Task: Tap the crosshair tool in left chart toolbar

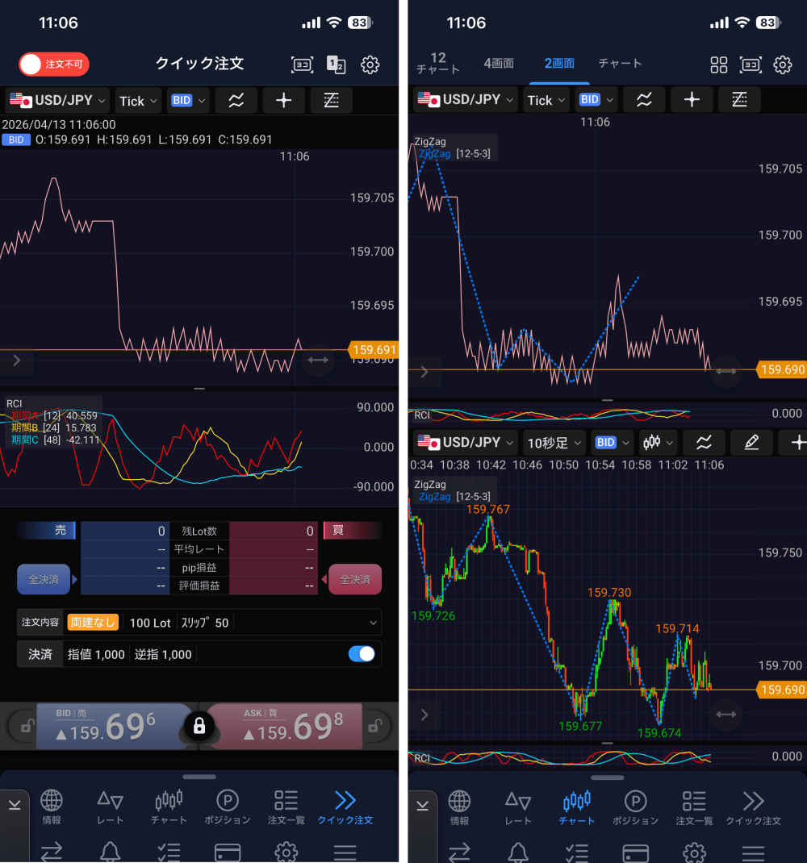Action: 283,101
